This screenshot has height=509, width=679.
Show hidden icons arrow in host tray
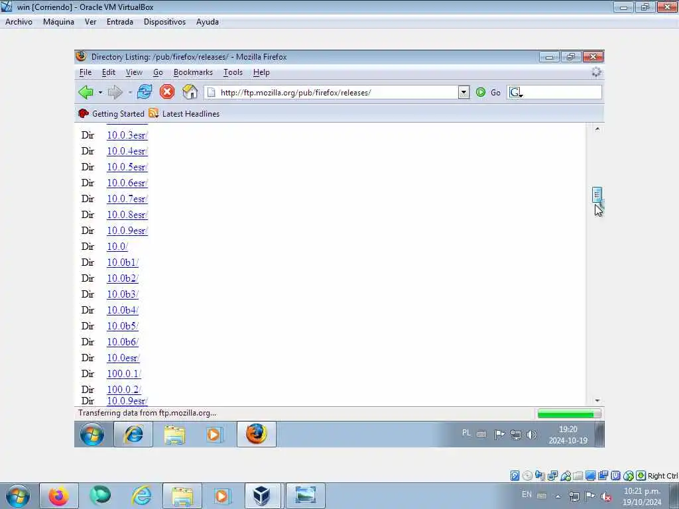(x=558, y=496)
